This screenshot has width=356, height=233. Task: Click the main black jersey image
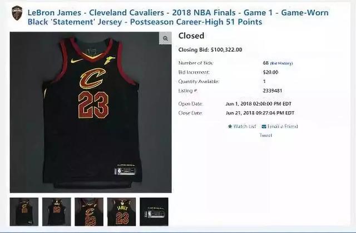pos(91,112)
